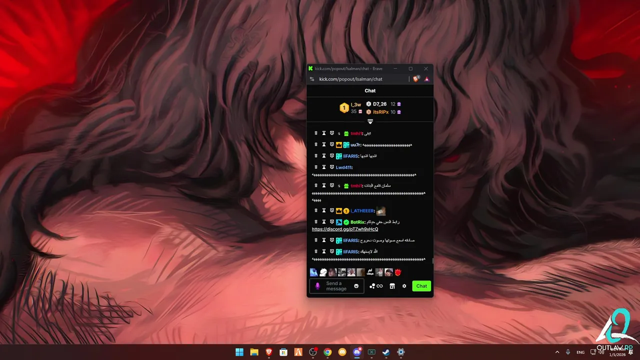This screenshot has width=640, height=360.
Task: Open the Lwd411 username profile
Action: (344, 167)
